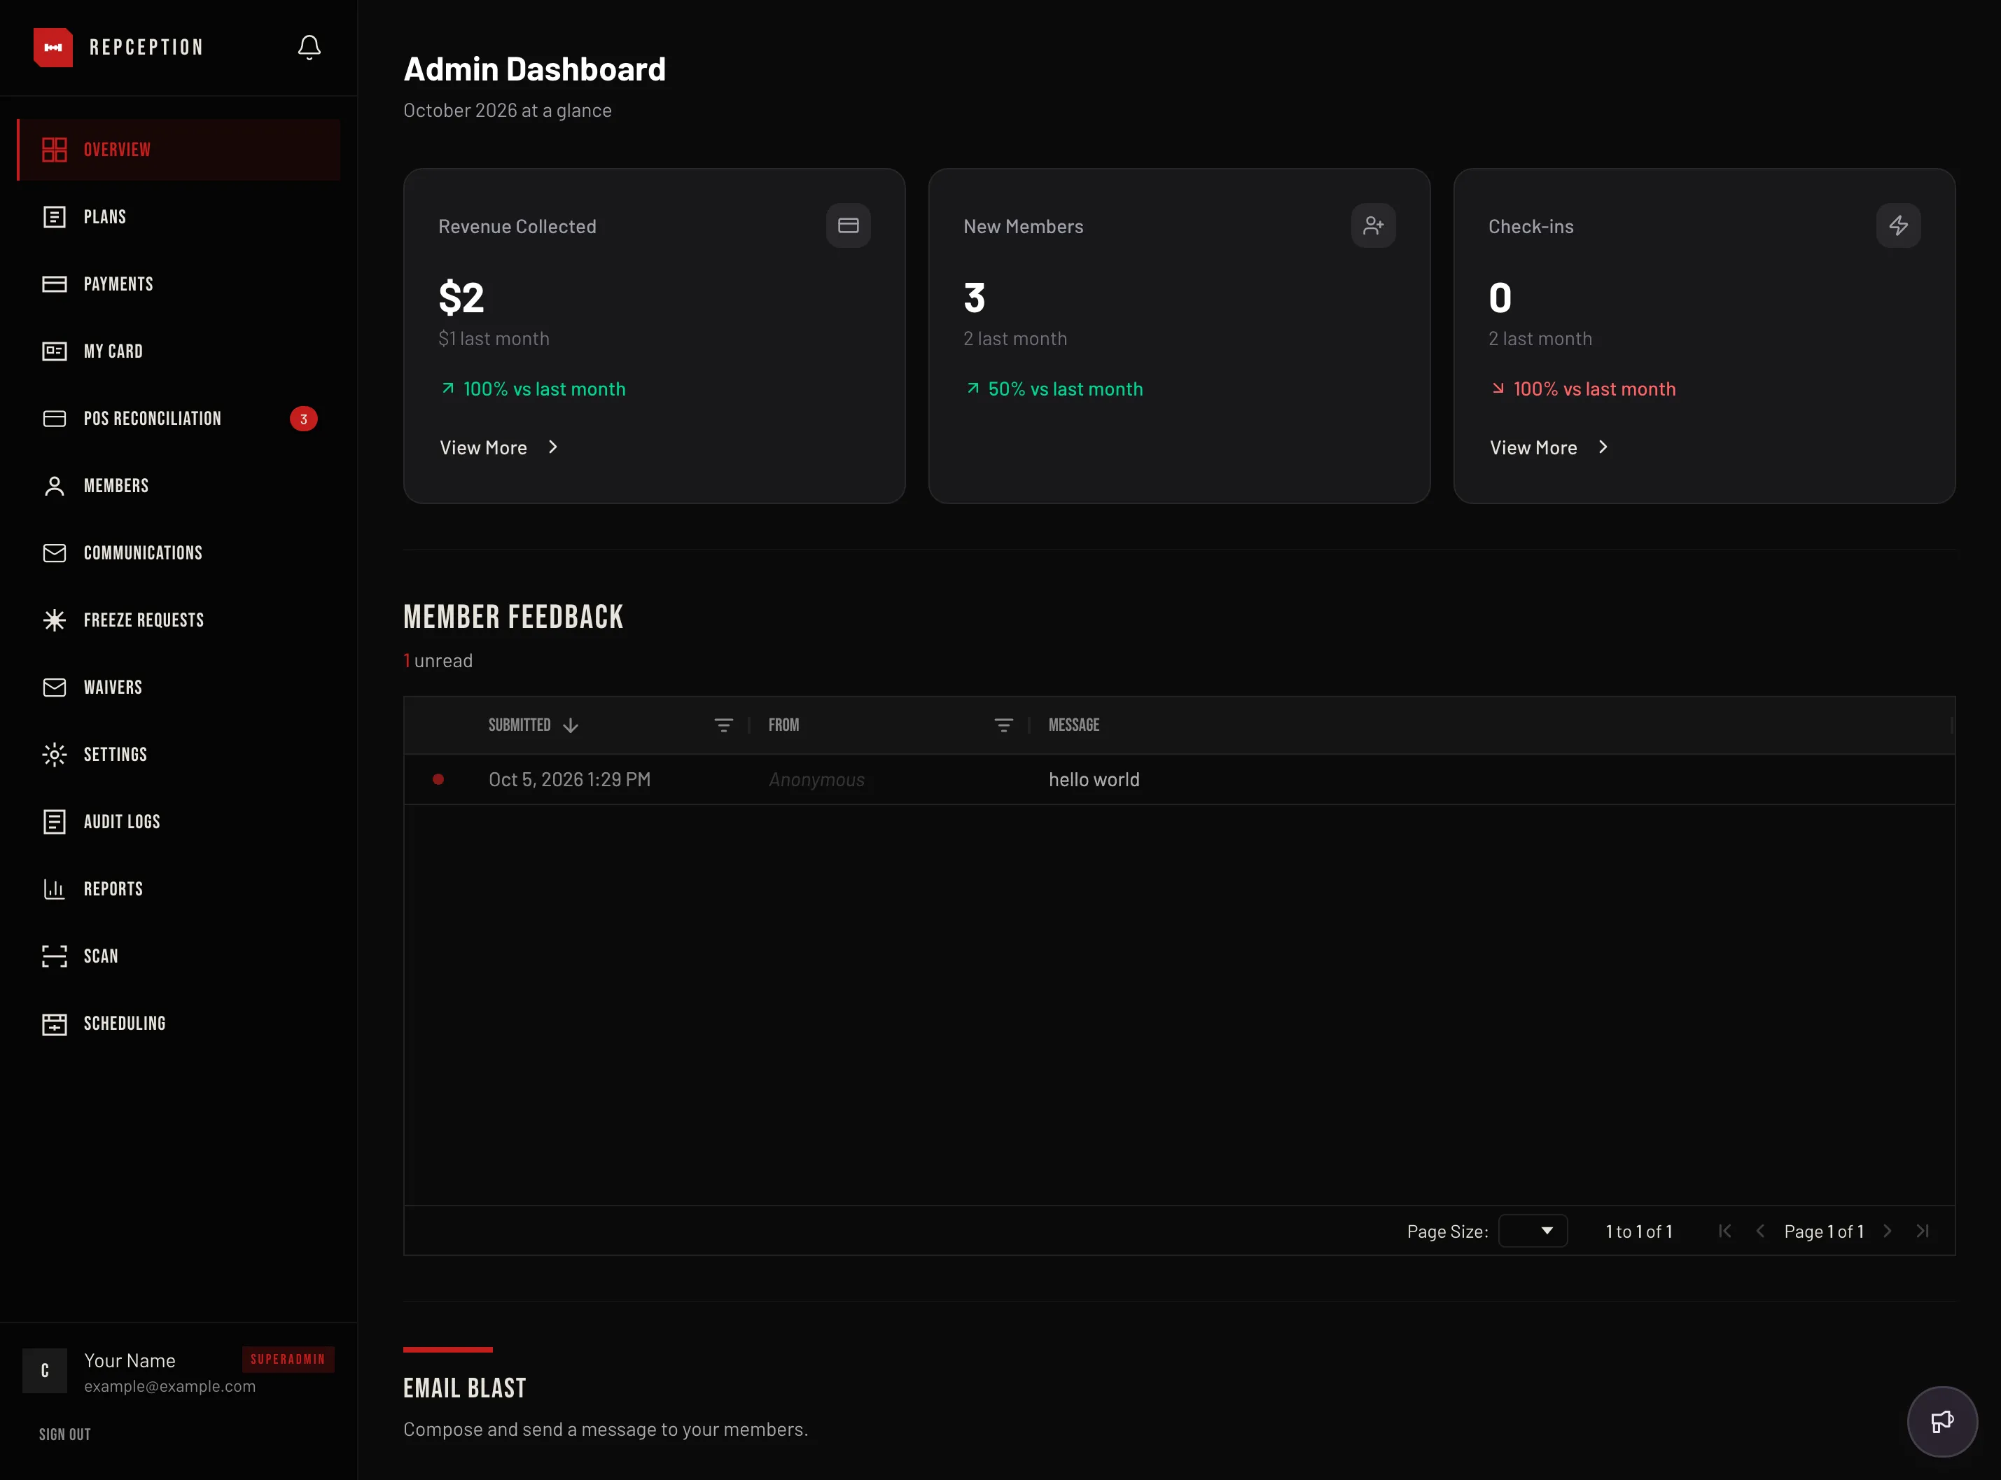Click the '$2' revenue amount
The width and height of the screenshot is (2001, 1480).
[461, 298]
